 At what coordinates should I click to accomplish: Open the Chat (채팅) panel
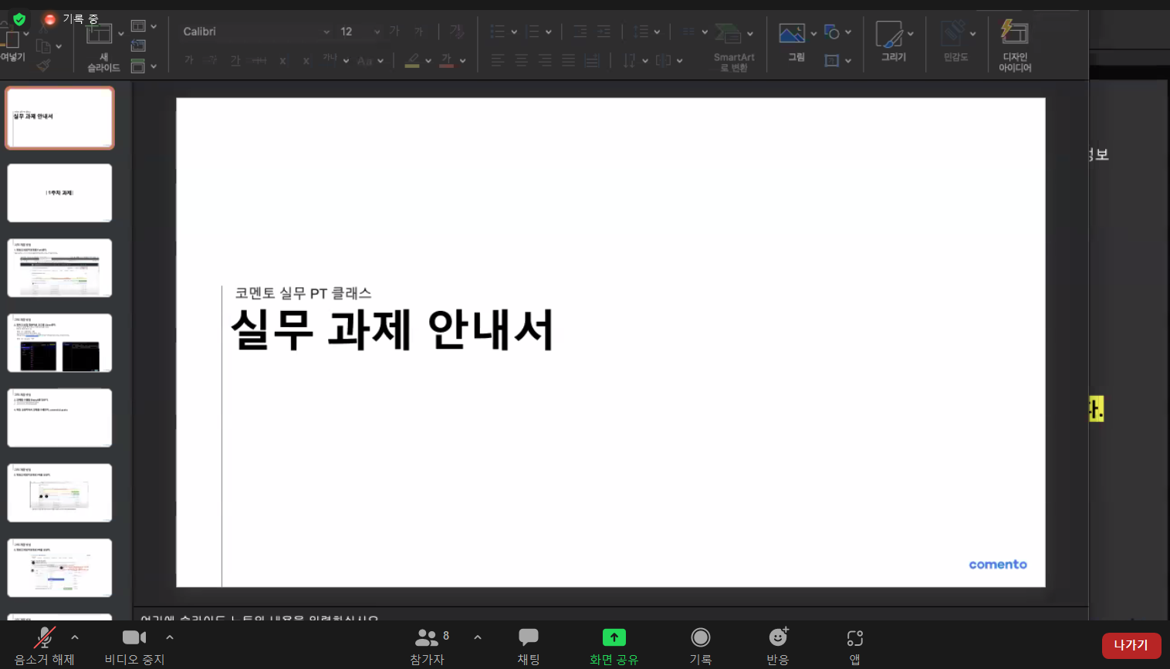point(529,646)
